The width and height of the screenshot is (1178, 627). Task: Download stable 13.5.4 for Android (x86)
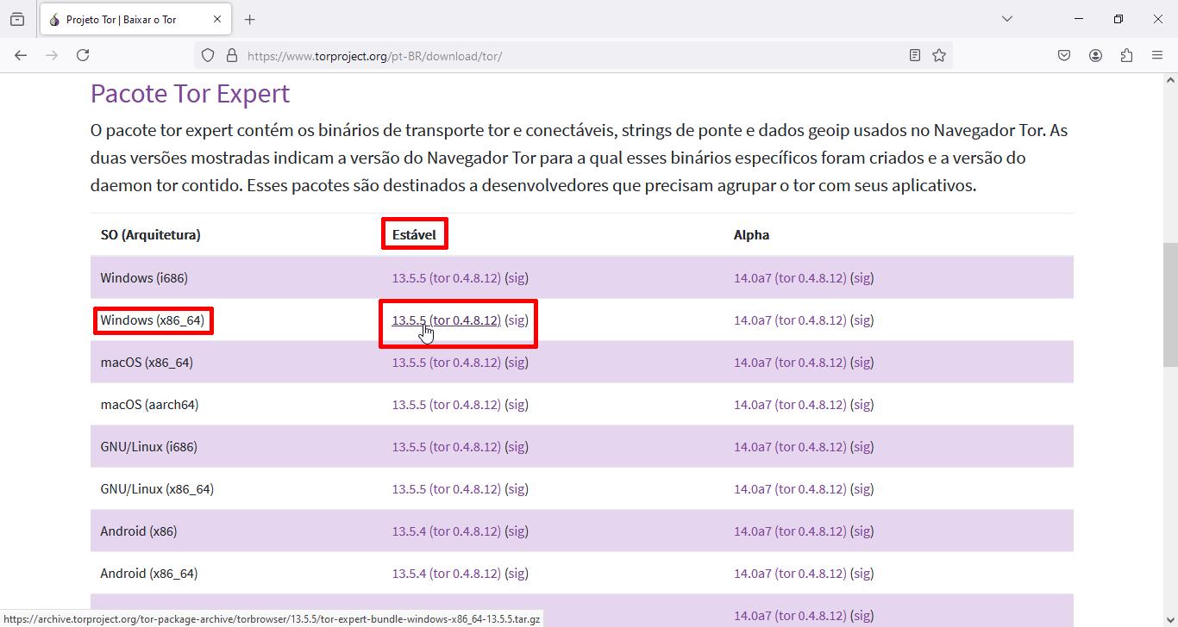point(447,531)
